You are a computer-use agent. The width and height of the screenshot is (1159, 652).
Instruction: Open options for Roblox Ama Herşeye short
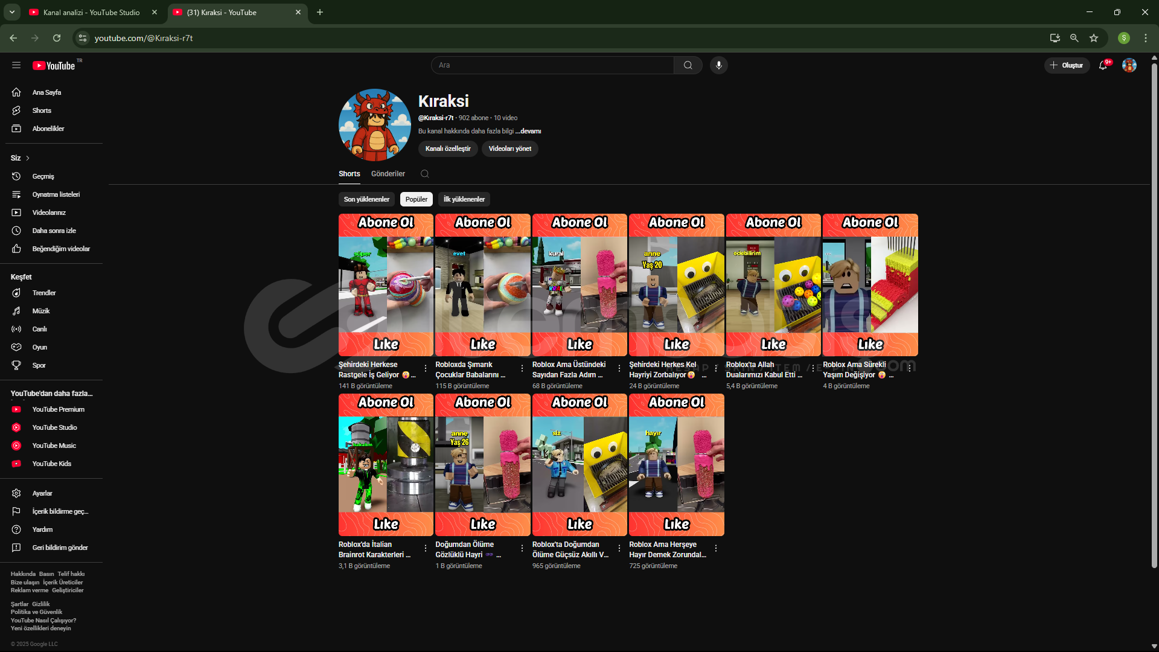pyautogui.click(x=716, y=548)
